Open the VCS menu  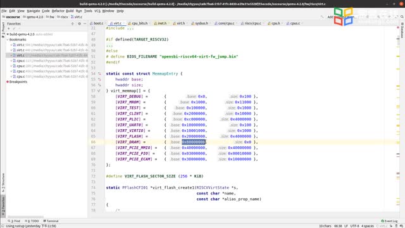[x=97, y=11]
